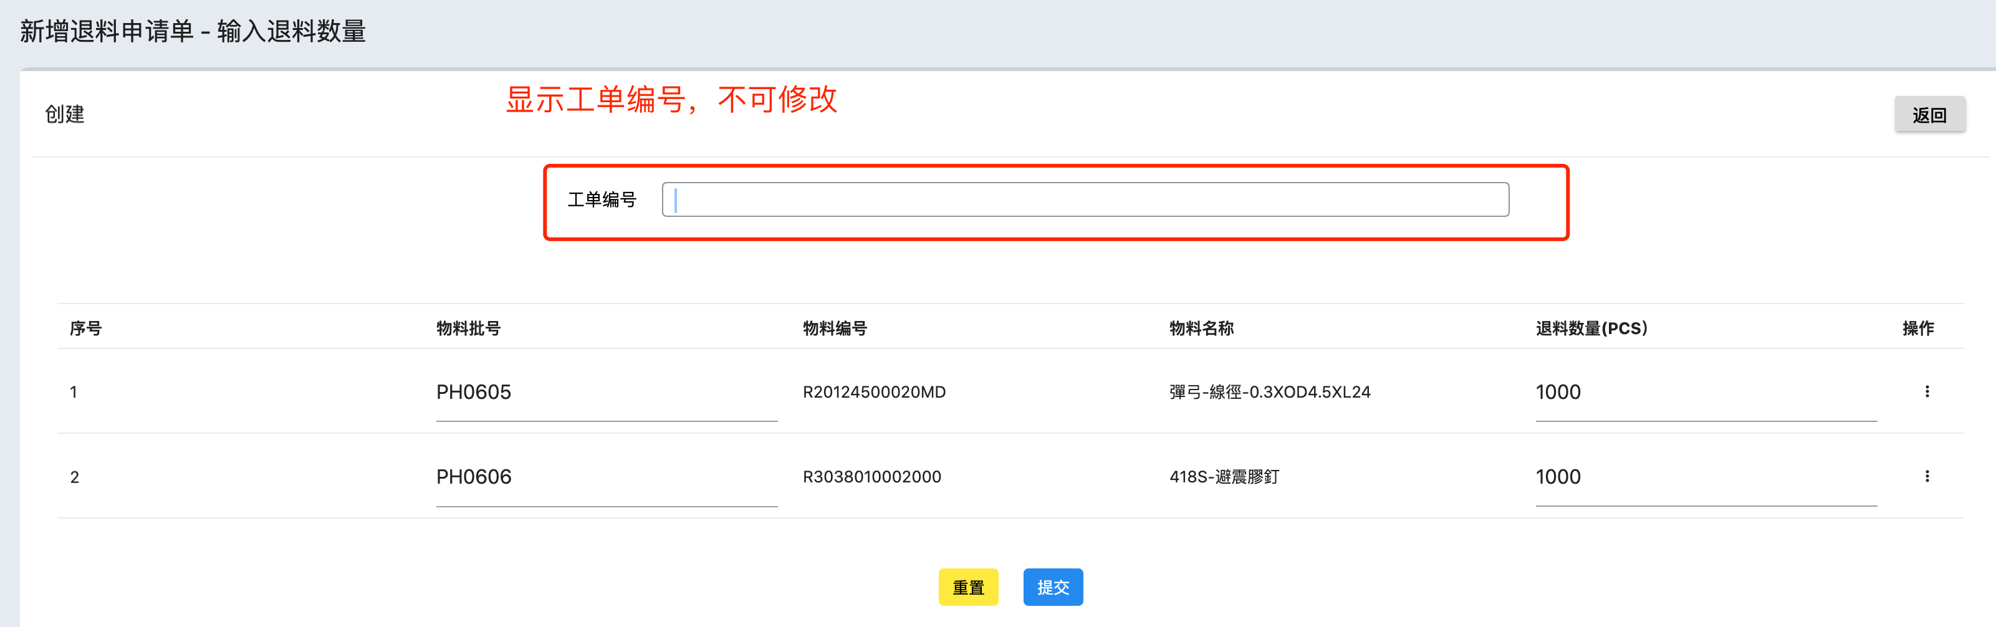Click the 物料批号 column header

click(x=469, y=328)
